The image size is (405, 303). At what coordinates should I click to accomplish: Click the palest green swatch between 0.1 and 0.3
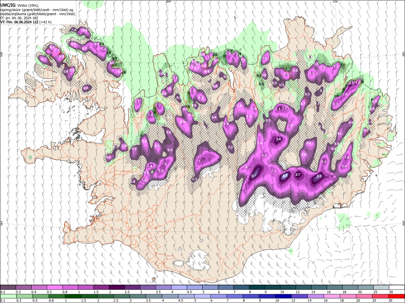tap(8, 296)
